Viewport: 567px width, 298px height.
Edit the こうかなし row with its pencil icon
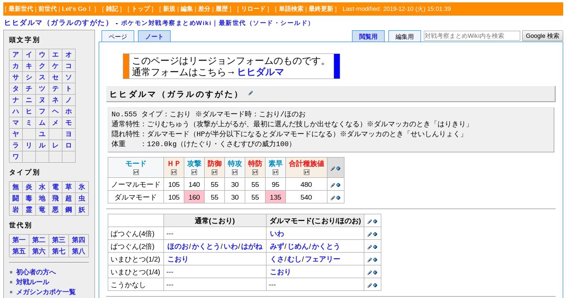tap(369, 285)
